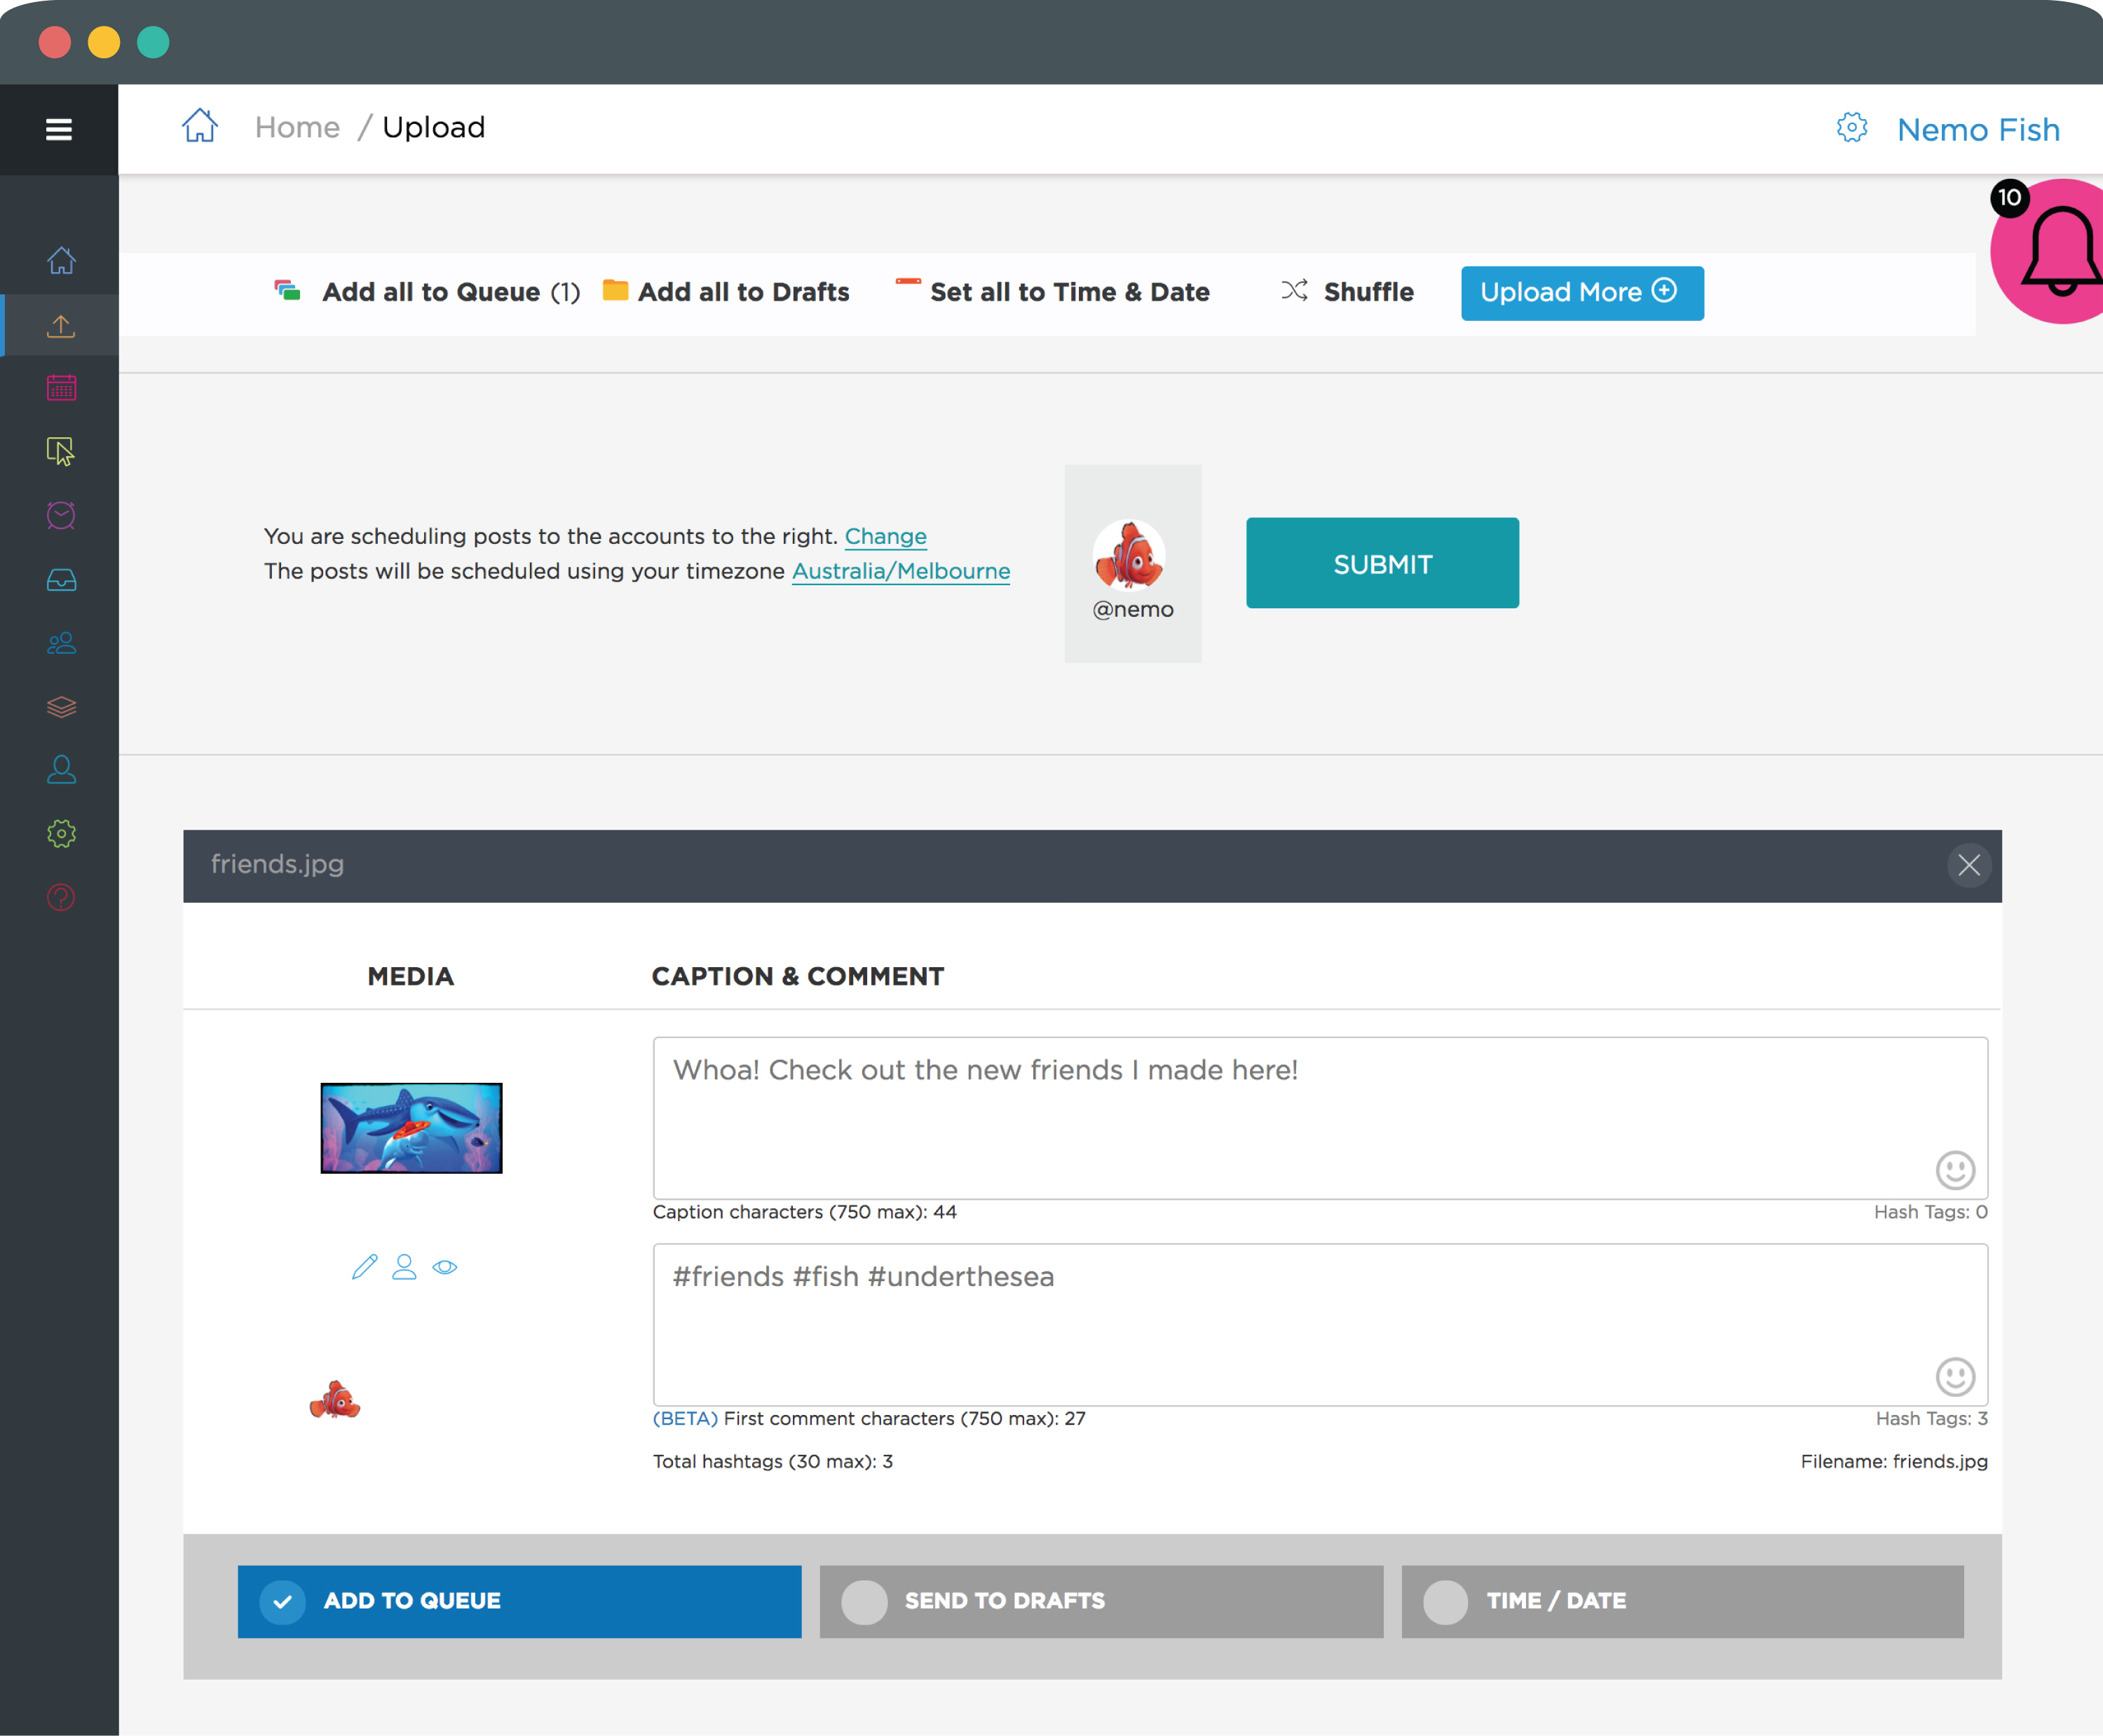The image size is (2103, 1736).
Task: Open the pink notification bell
Action: [2055, 252]
